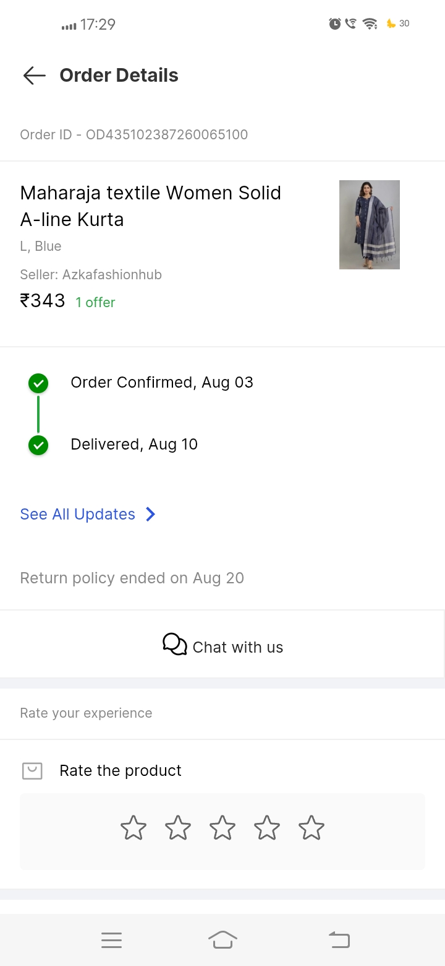Tap the Order ID text
The image size is (445, 966).
[133, 134]
